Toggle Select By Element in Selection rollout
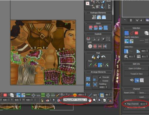This screenshot has height=115, width=149. 146,33
